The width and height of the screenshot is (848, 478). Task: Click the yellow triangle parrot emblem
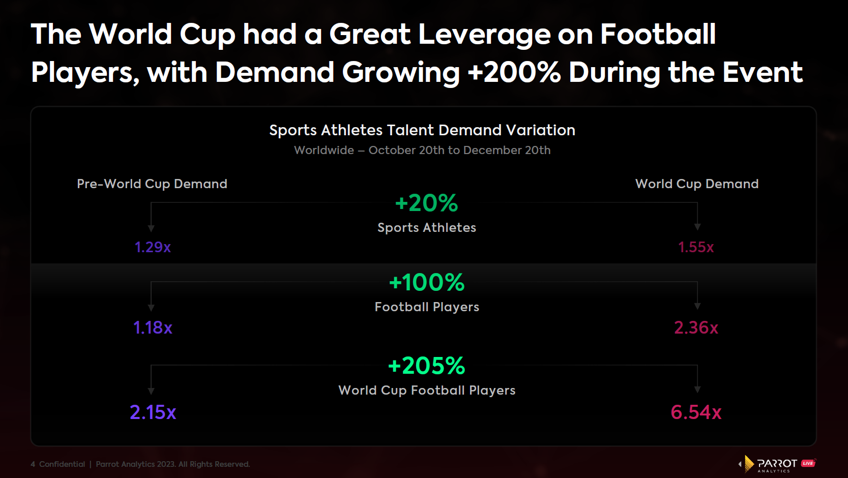(x=748, y=463)
